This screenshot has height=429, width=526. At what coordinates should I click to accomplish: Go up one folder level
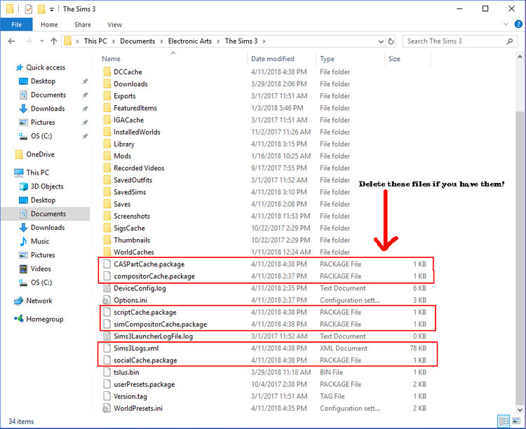[x=54, y=41]
